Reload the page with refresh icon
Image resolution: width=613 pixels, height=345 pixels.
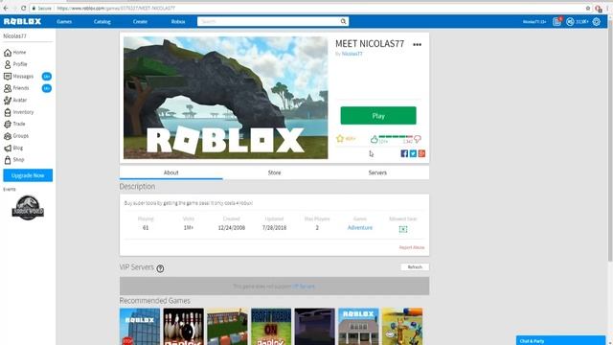[x=23, y=8]
